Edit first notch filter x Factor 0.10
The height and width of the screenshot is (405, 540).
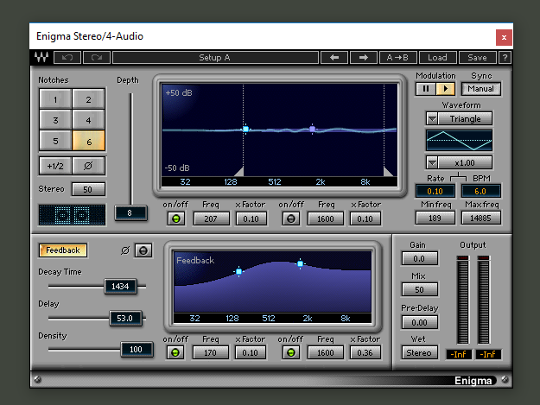[x=251, y=218]
